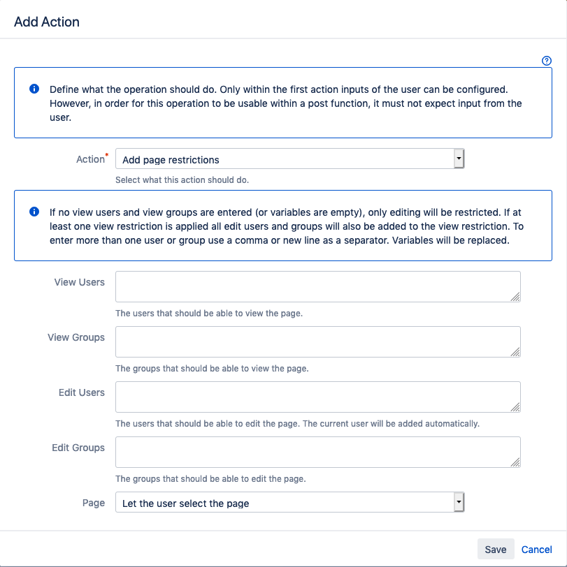Image resolution: width=567 pixels, height=567 pixels.
Task: Click the info icon in the restrictions notice
Action: click(x=34, y=212)
